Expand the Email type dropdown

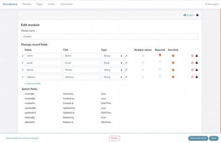click(x=112, y=63)
